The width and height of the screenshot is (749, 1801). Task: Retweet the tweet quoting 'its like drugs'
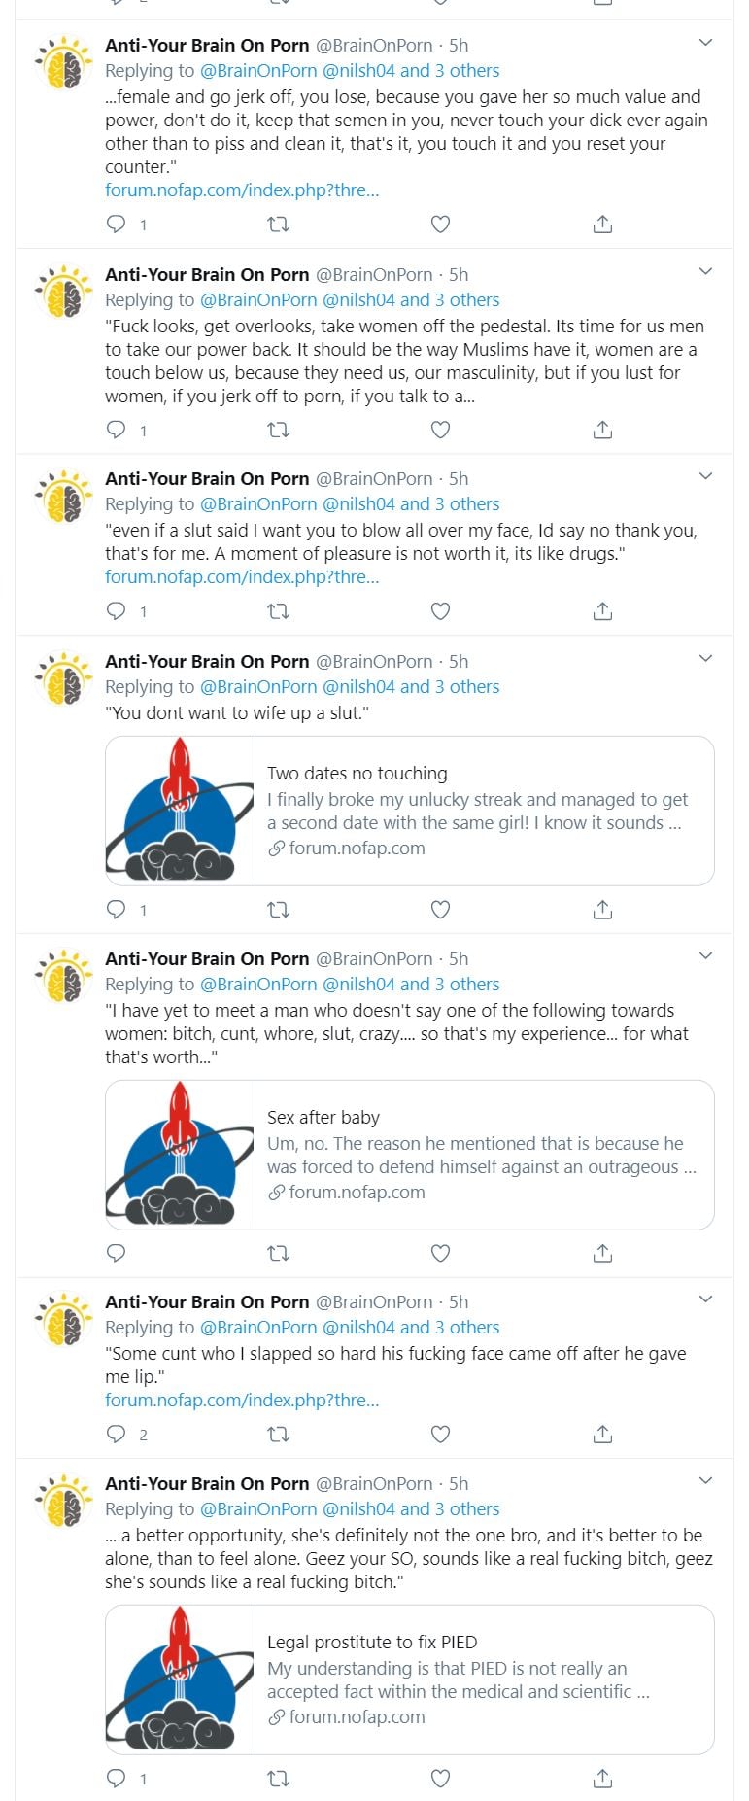(278, 611)
